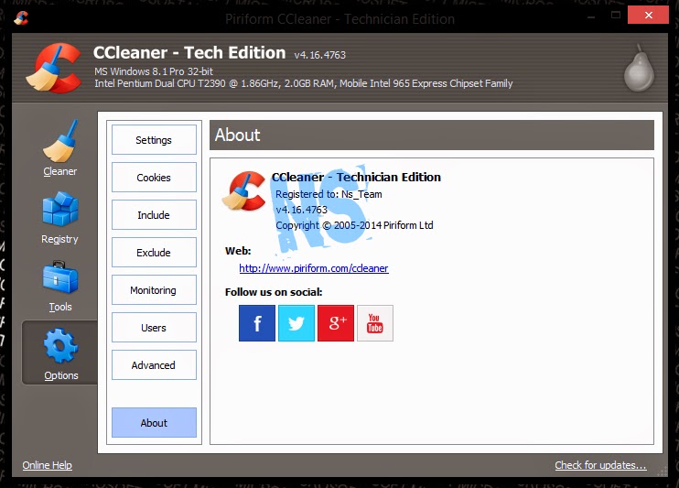Click the Twitter social icon

296,323
